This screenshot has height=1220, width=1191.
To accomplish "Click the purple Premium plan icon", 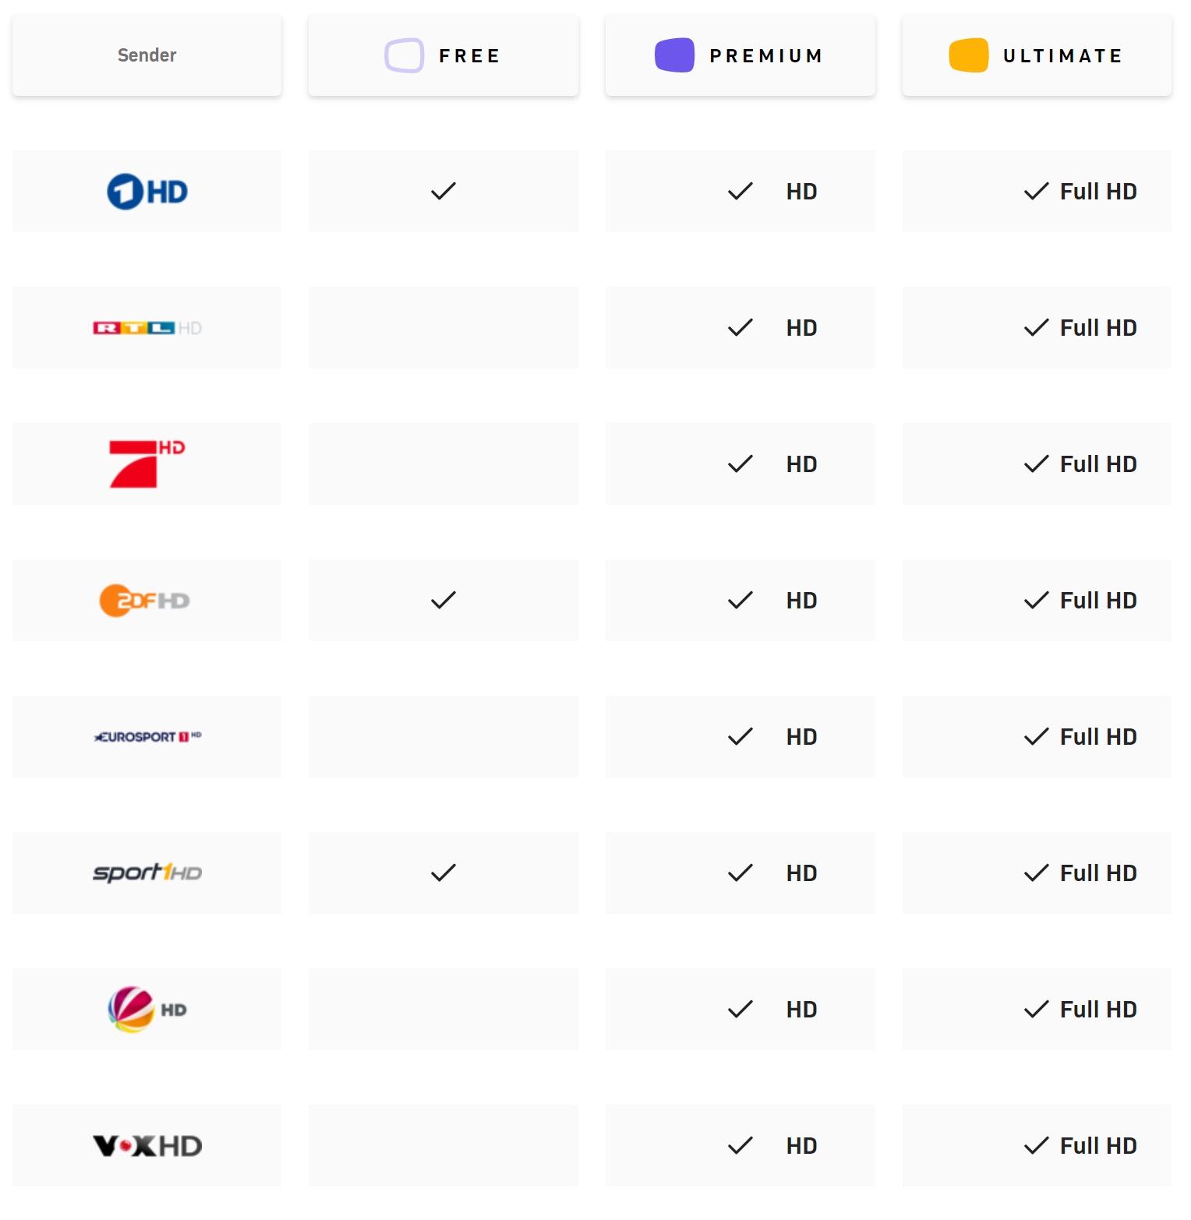I will [674, 55].
